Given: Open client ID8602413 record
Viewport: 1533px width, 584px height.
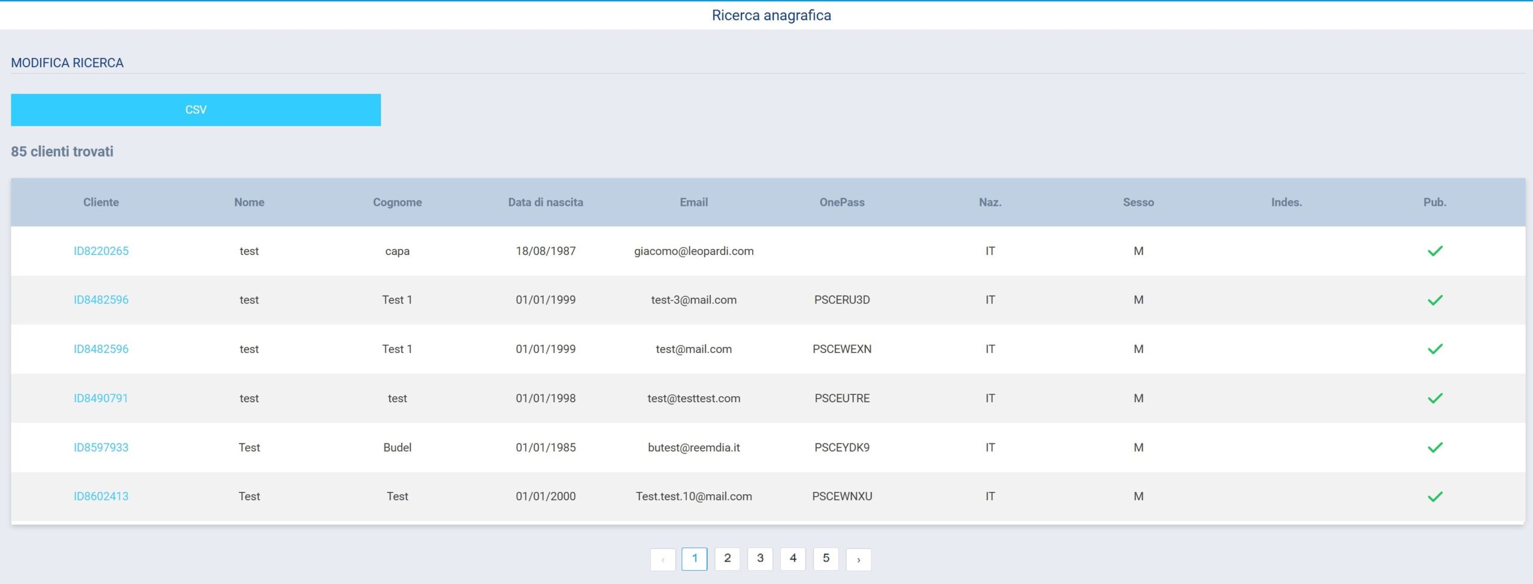Looking at the screenshot, I should pos(101,497).
